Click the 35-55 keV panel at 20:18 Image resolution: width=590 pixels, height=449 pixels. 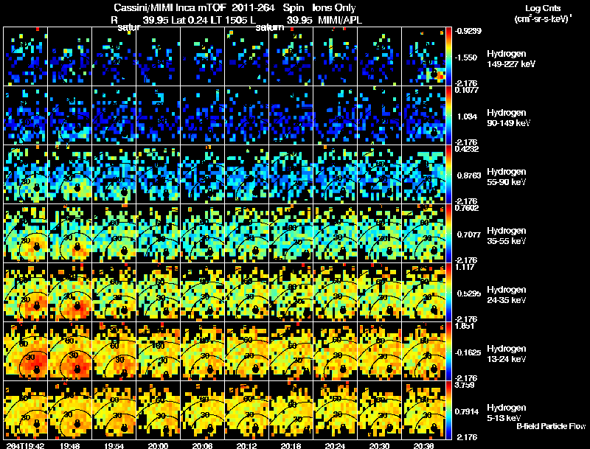(x=293, y=233)
